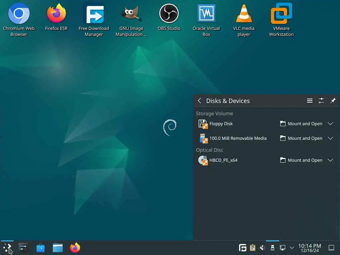
Task: Mount and Open 100.0 MiB Removable Media
Action: 301,138
